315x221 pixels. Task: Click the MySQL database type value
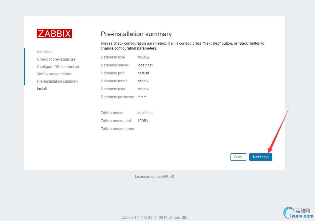[144, 57]
